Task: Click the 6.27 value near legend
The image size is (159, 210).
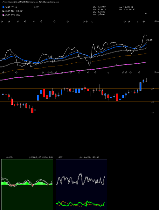Action: tap(36, 7)
